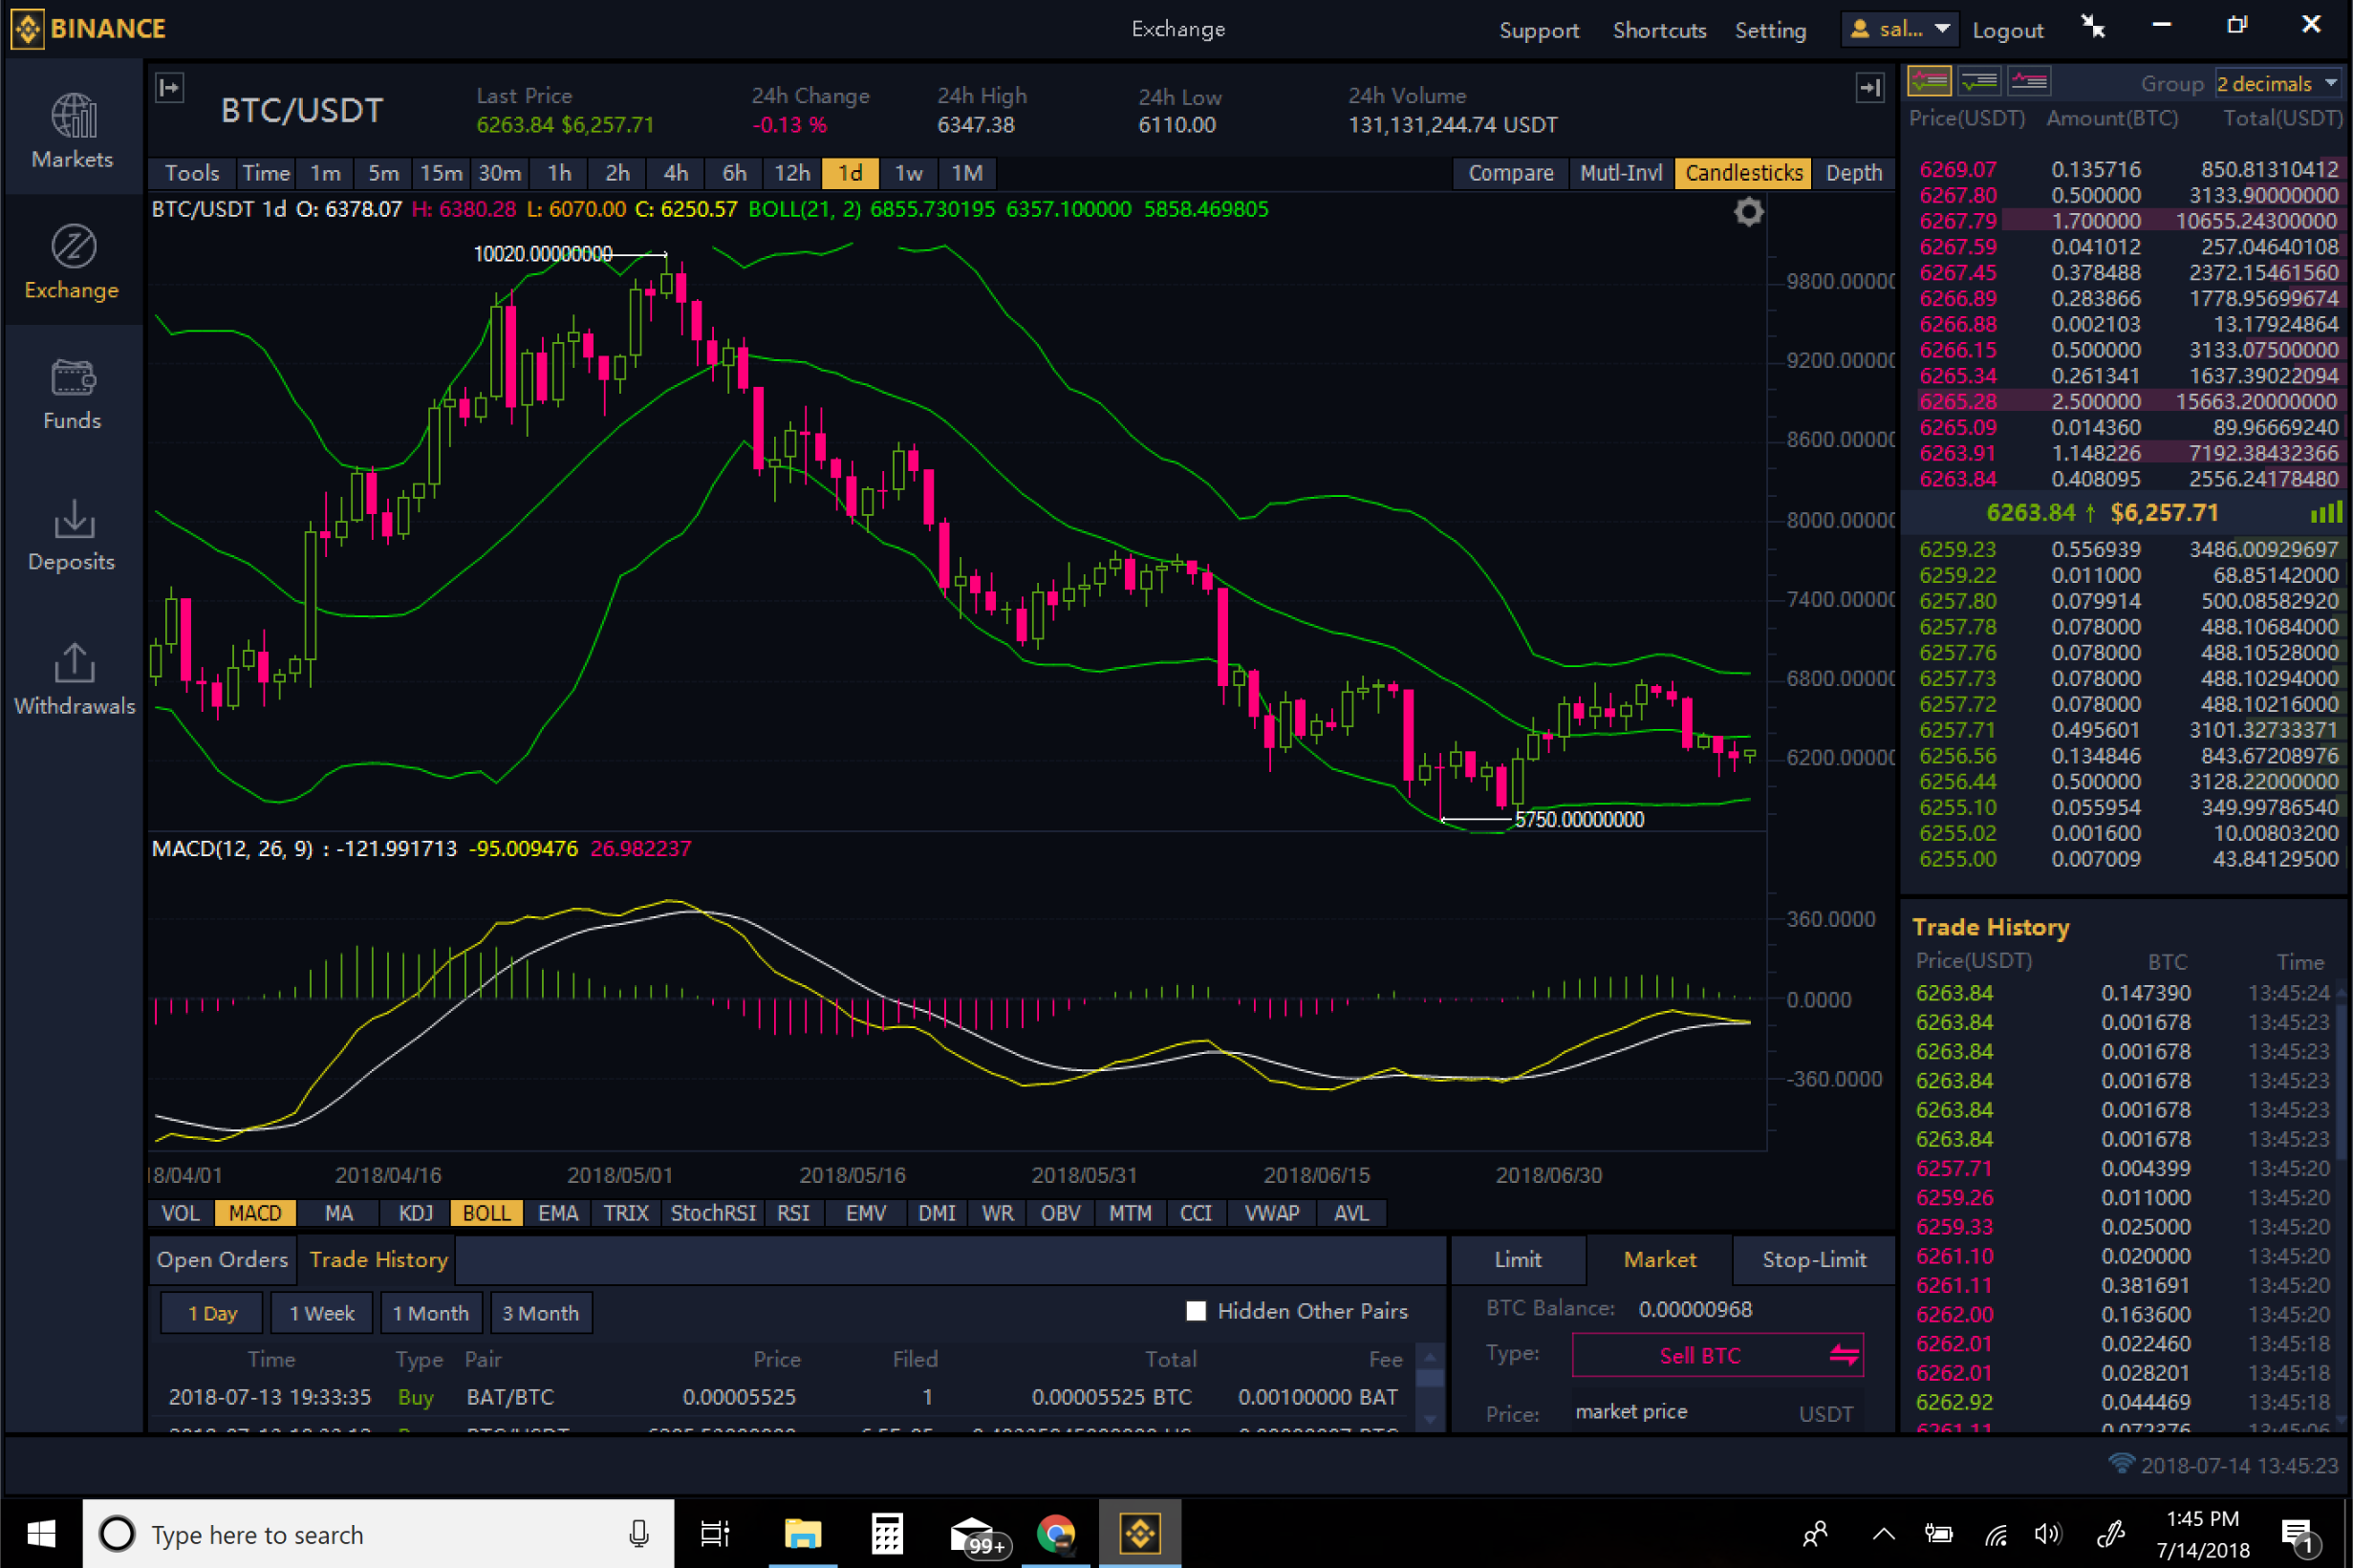
Task: Filter trade history by 1 Week
Action: [321, 1313]
